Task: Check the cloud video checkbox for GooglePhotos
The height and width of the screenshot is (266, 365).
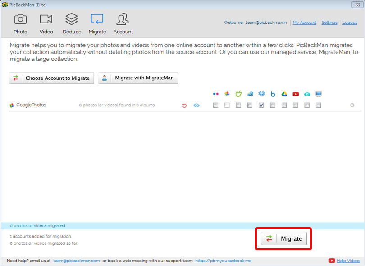Action: pos(307,105)
